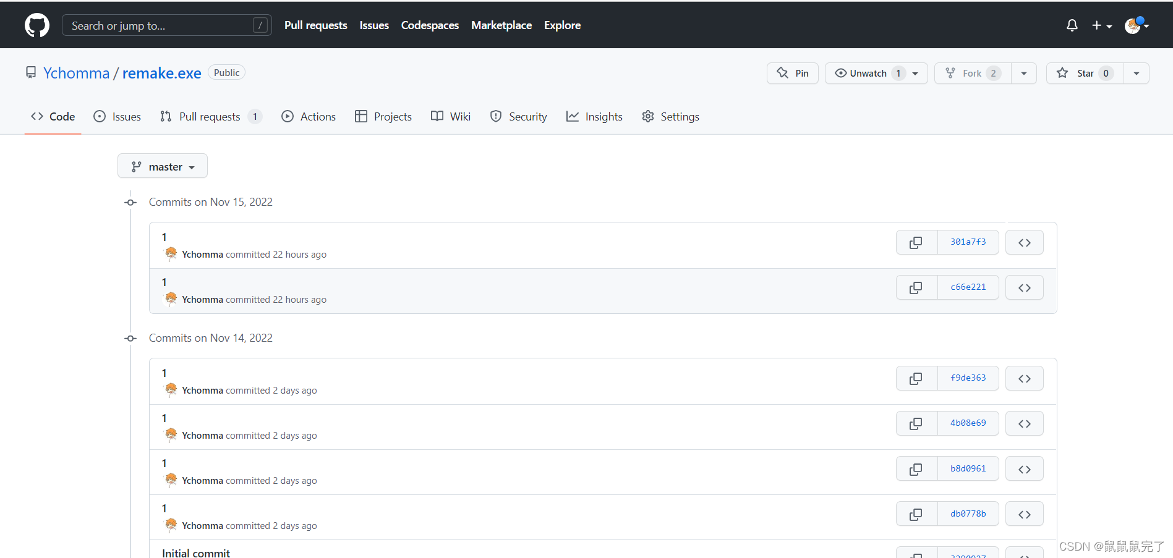Screen dimensions: 1173x558
Task: Switch to the repository Pull requests tab
Action: click(211, 116)
